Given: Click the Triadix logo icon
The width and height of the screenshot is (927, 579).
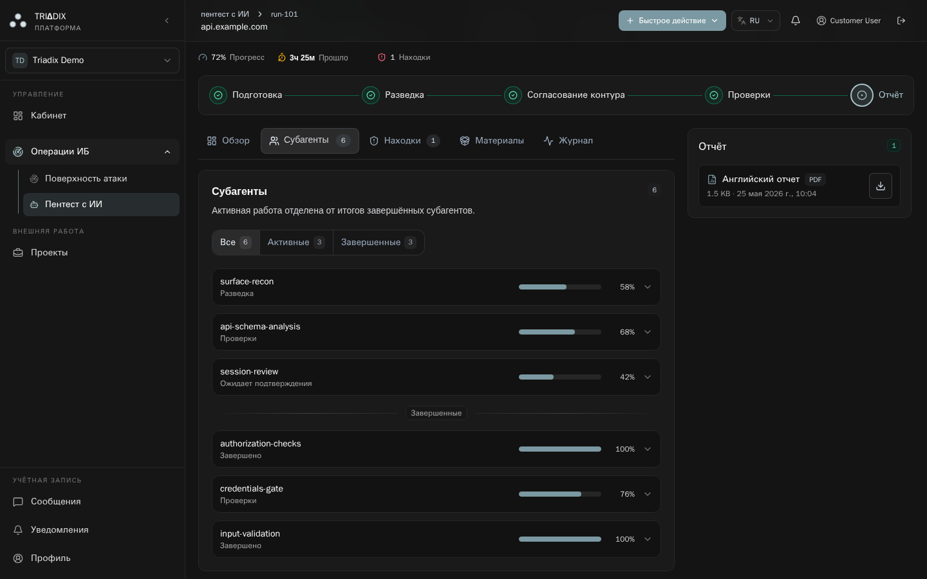Looking at the screenshot, I should click(x=18, y=21).
